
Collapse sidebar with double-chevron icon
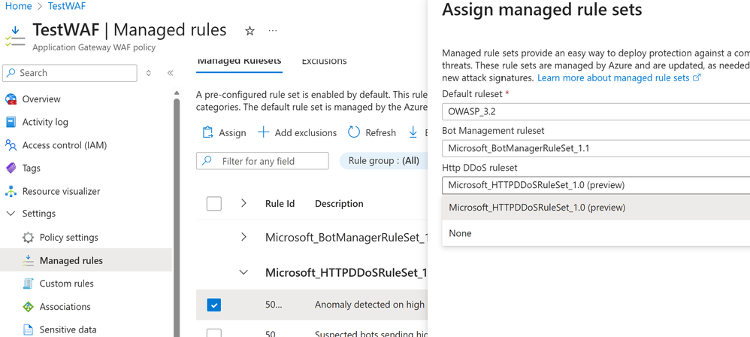pos(171,73)
